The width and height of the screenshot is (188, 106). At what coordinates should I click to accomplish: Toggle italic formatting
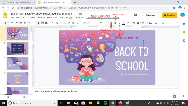pos(115,23)
